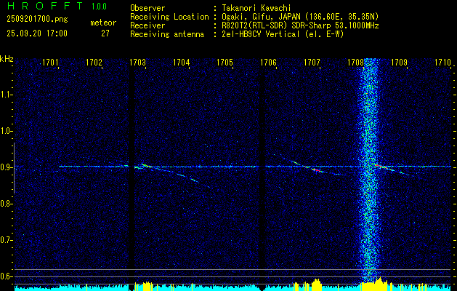This screenshot has height=291, width=457.
Task: Click the 1706 time marker
Action: 268,62
